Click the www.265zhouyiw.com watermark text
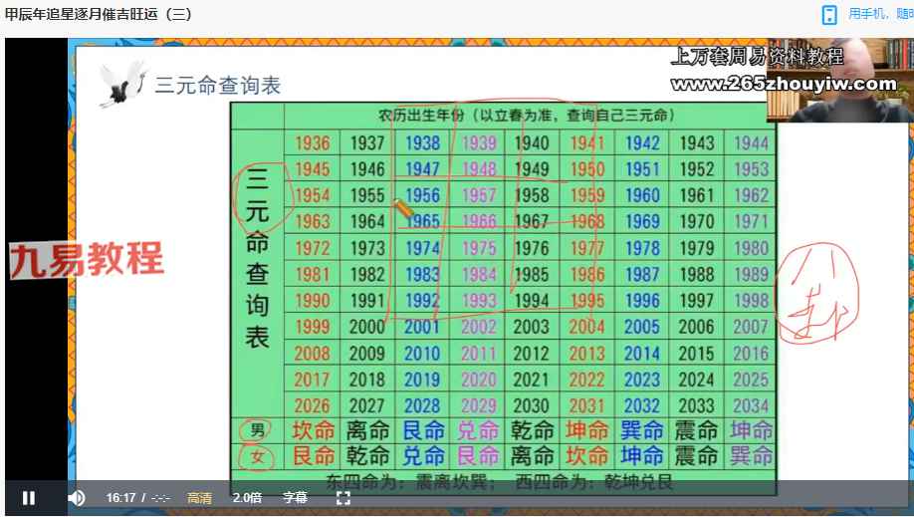Image resolution: width=914 pixels, height=517 pixels. 785,84
